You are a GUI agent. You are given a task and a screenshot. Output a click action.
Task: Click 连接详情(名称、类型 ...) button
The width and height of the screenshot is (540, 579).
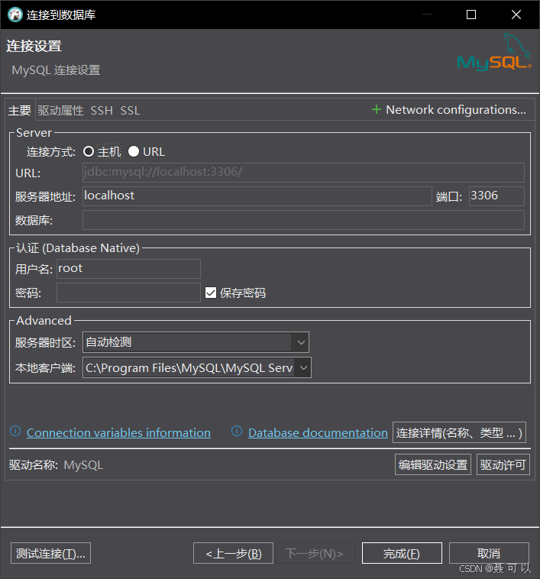click(459, 432)
